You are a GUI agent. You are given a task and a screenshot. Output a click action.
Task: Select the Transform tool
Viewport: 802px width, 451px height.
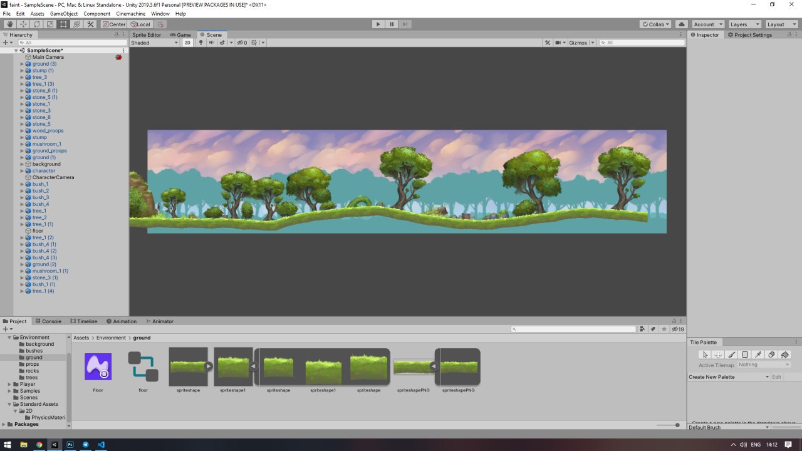tap(77, 24)
